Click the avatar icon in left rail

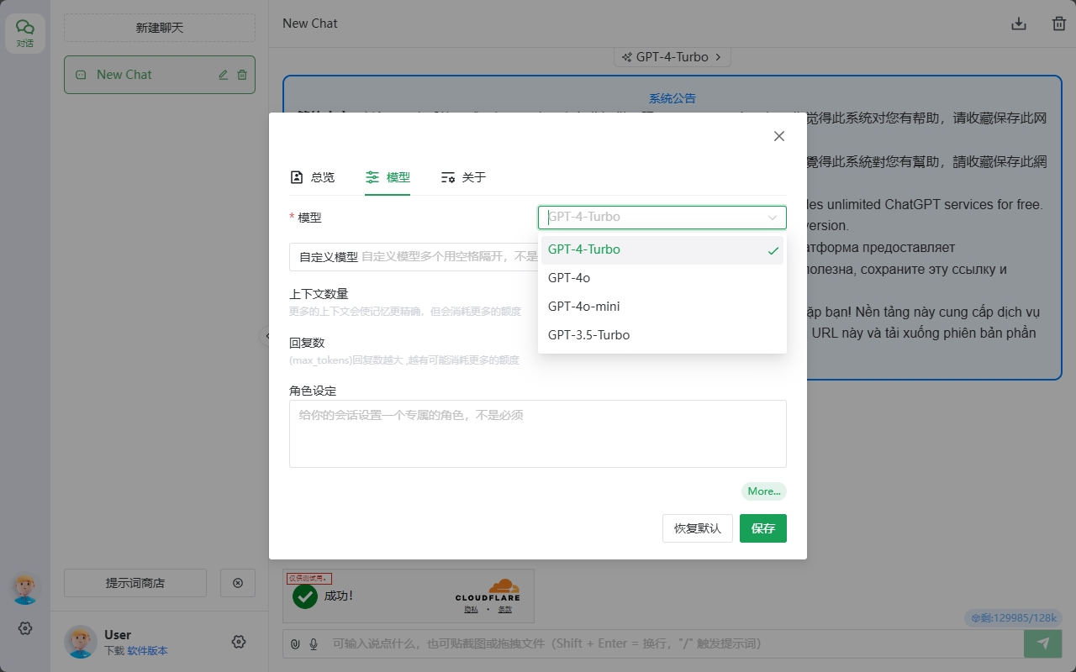[25, 589]
